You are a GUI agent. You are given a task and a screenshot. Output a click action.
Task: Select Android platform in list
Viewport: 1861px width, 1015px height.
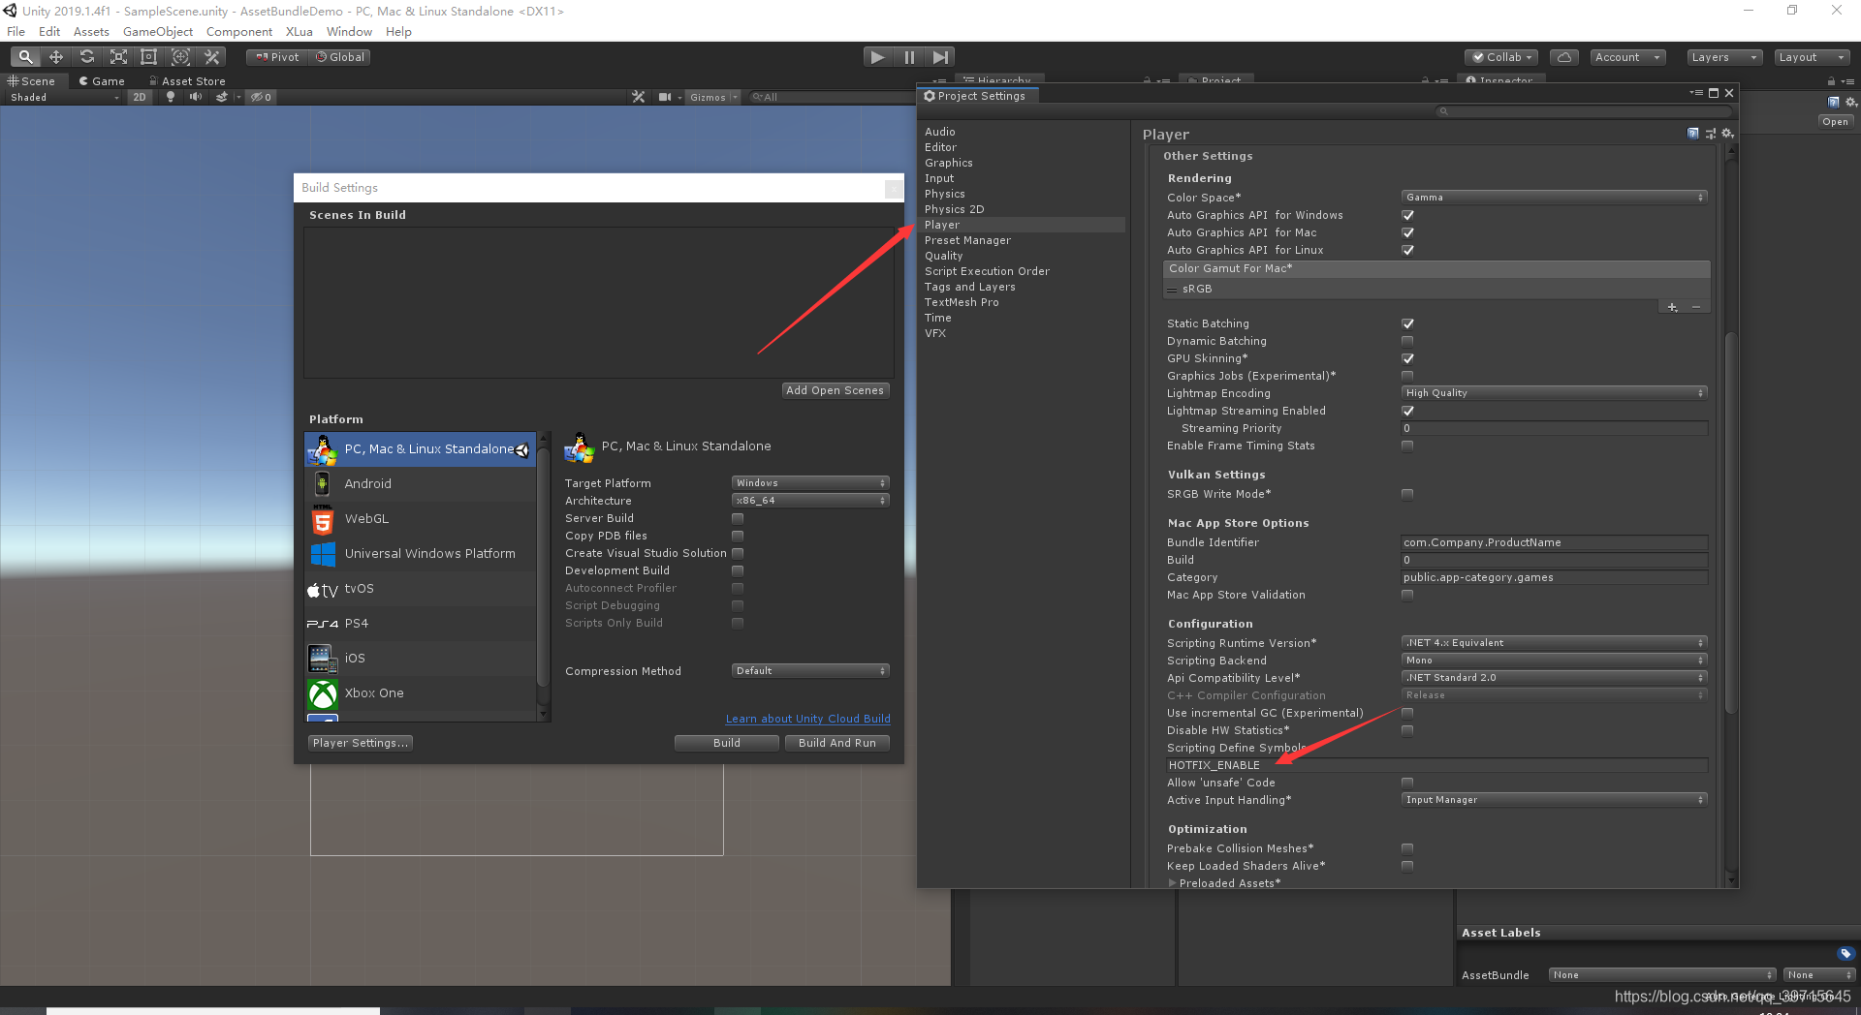coord(421,483)
